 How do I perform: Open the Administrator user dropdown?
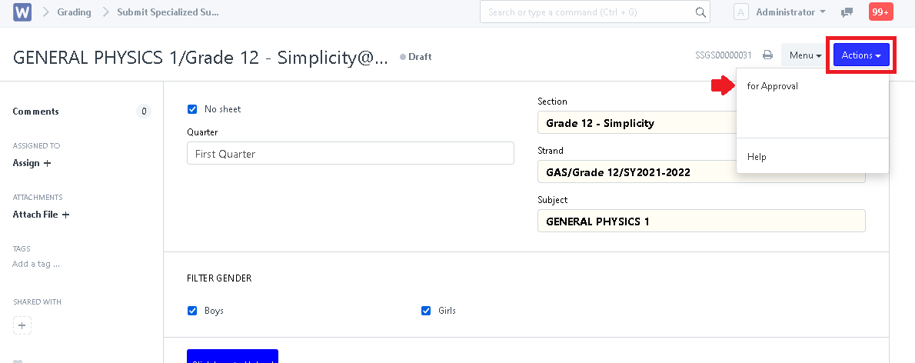pos(790,12)
